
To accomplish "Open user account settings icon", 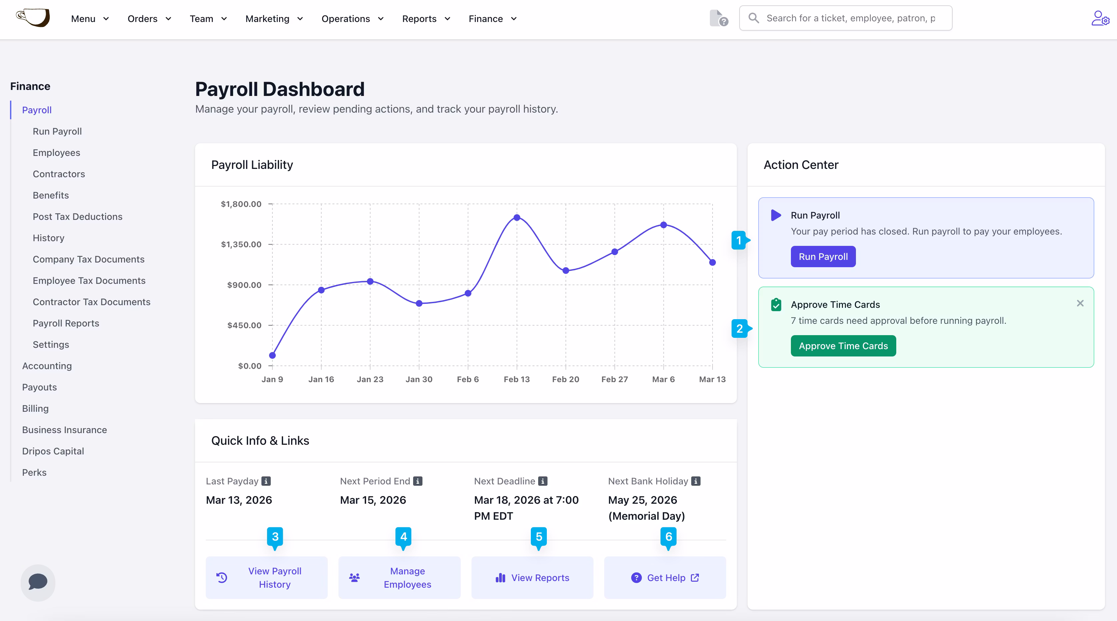I will (1100, 18).
